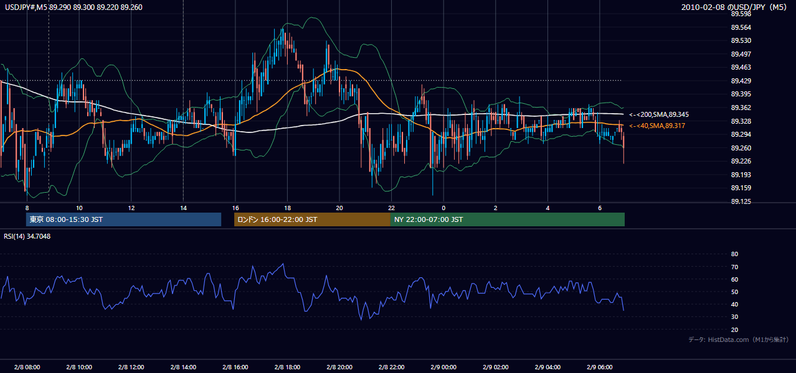Image resolution: width=796 pixels, height=373 pixels.
Task: Click the RSI 30 level label
Action: click(734, 317)
